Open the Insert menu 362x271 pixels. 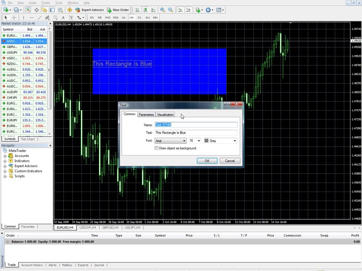(32, 3)
